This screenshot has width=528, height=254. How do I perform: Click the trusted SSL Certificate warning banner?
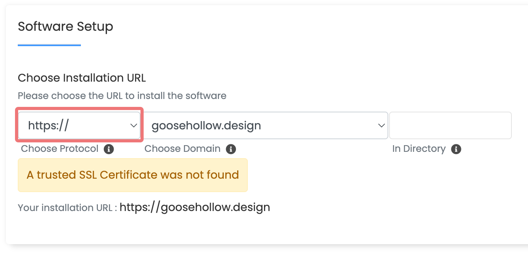click(x=133, y=175)
